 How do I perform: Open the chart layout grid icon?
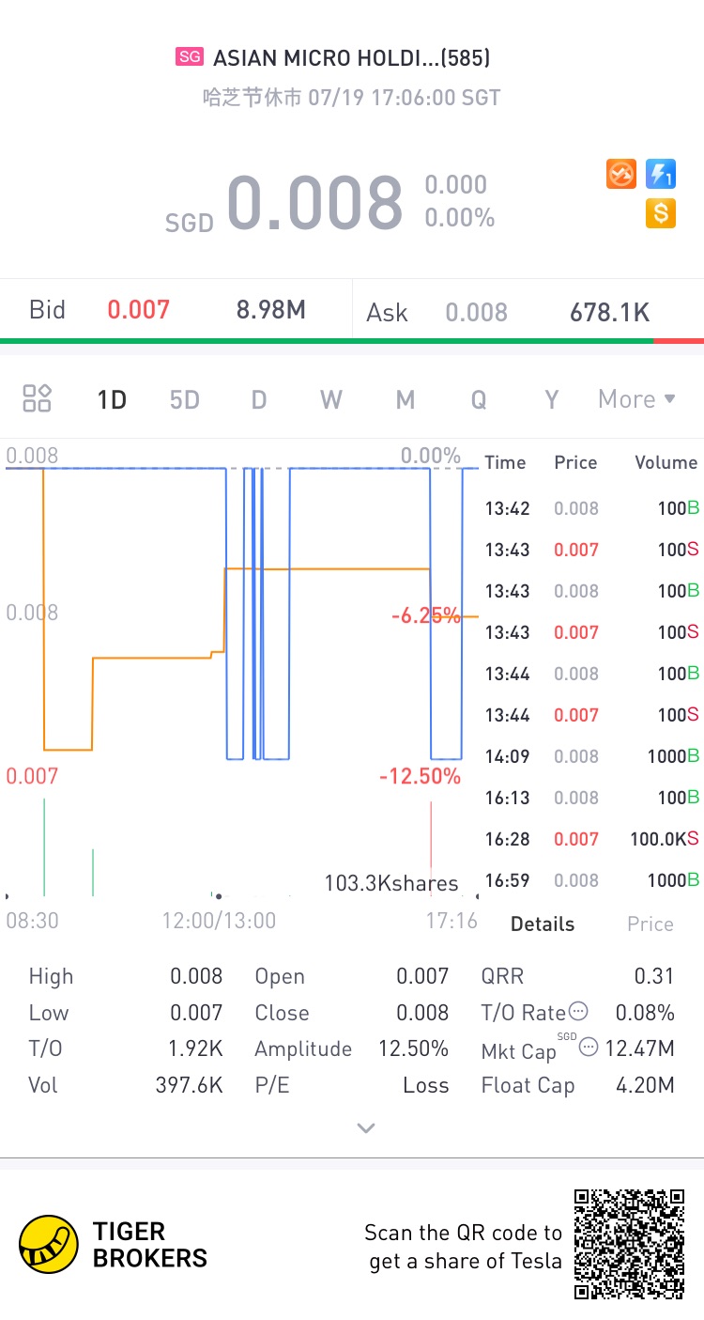coord(37,398)
